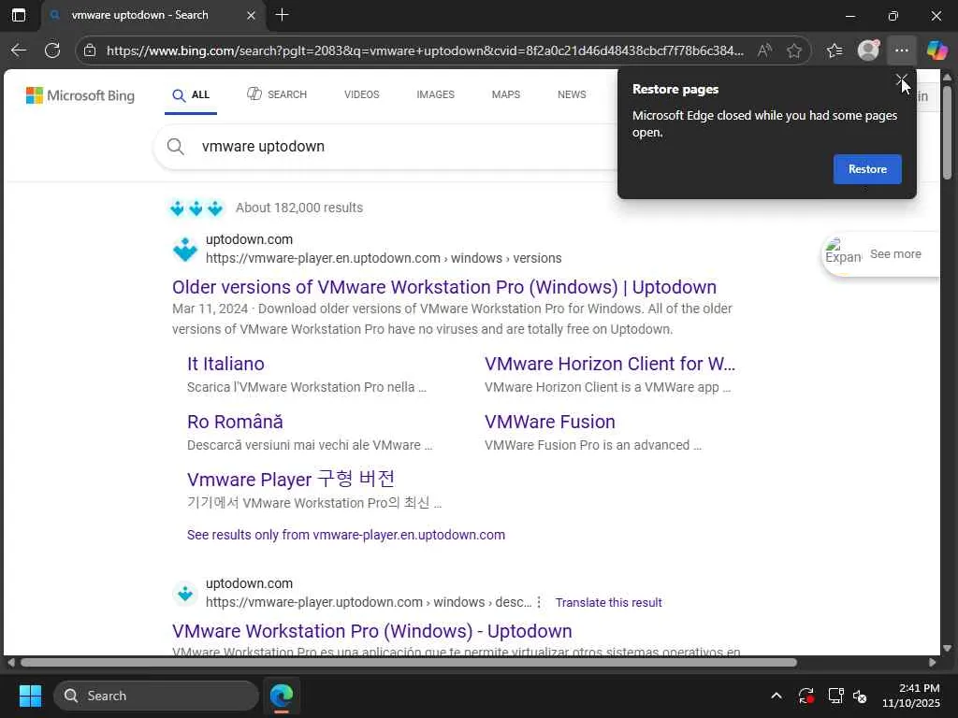958x718 pixels.
Task: View site information lock icon
Action: [90, 50]
